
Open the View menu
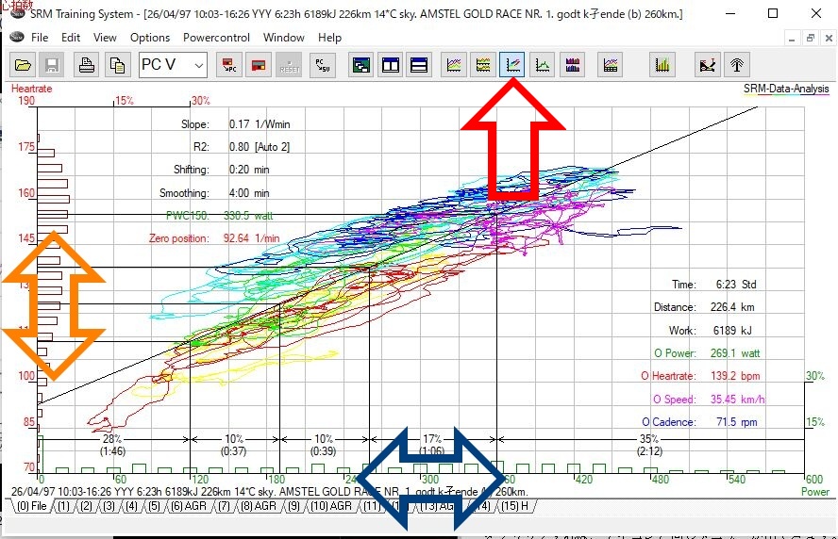(x=105, y=38)
